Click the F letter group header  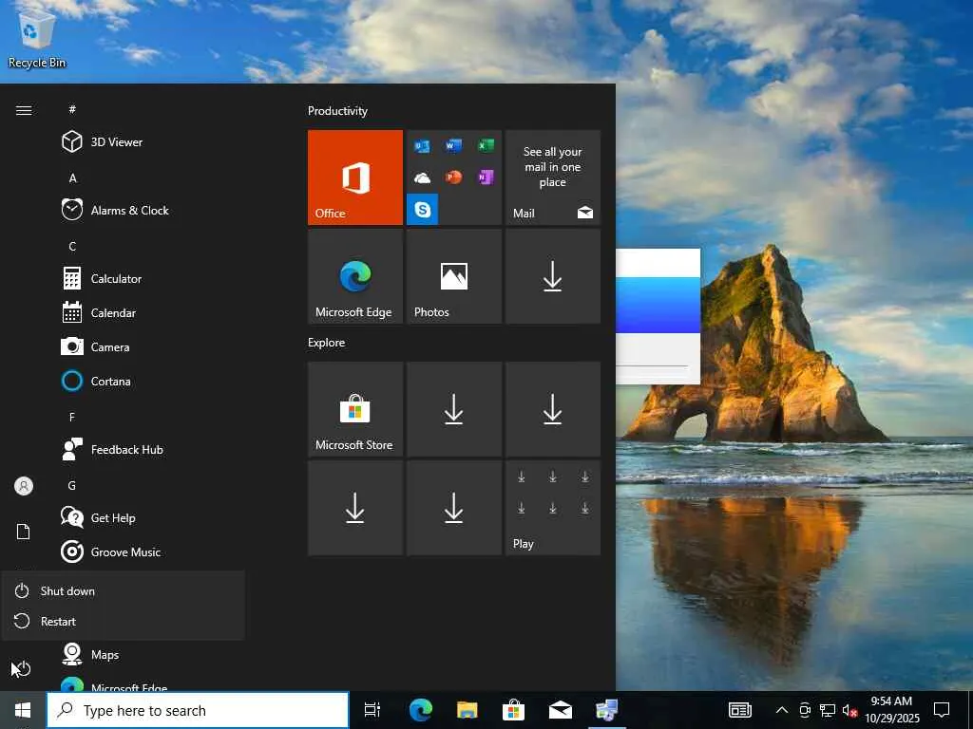pyautogui.click(x=72, y=418)
